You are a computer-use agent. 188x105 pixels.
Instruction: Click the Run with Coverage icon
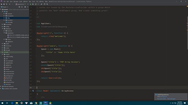tap(33, 4)
